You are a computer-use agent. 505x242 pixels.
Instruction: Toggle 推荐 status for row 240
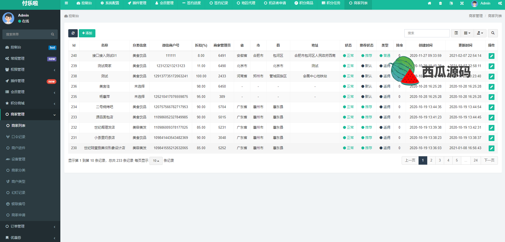pyautogui.click(x=367, y=56)
